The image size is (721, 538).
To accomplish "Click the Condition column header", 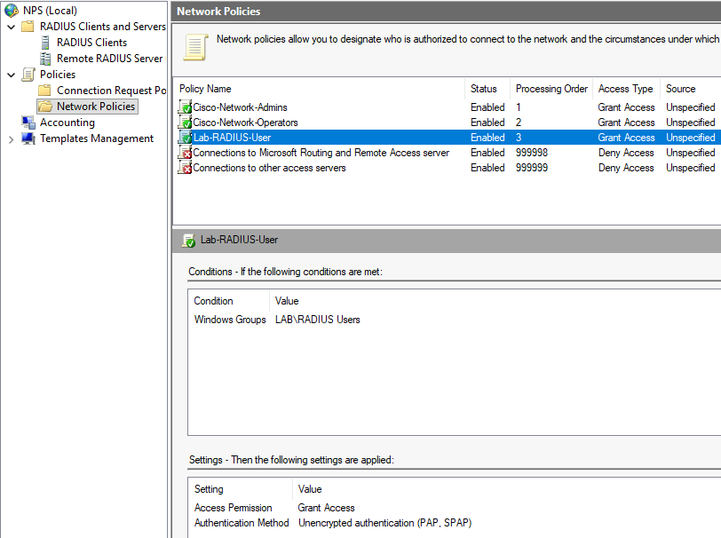I will 213,301.
